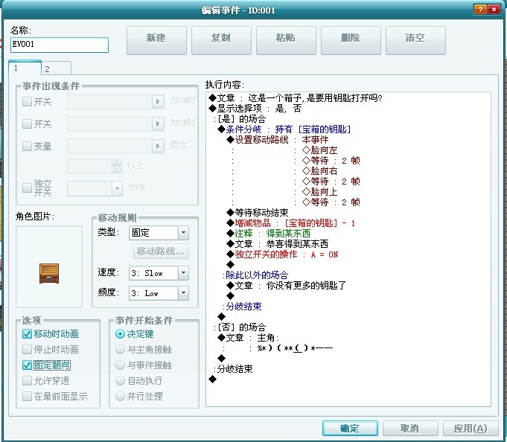This screenshot has width=507, height=442.
Task: Select the [否] 的场合 line
Action: [x=240, y=327]
